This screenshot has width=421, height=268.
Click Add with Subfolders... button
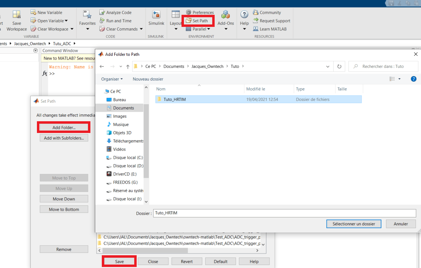[64, 138]
